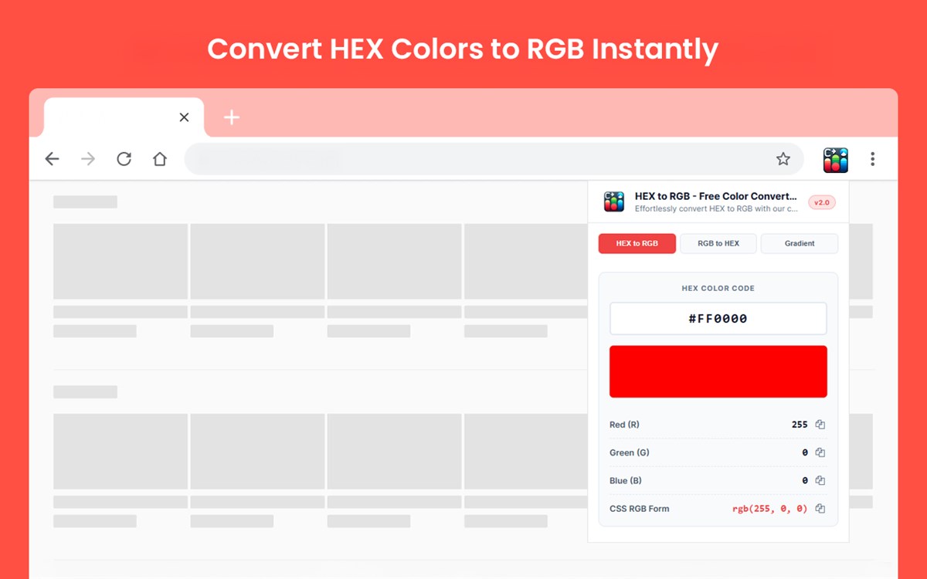The width and height of the screenshot is (927, 579).
Task: Click the CSS RGB Form label
Action: 640,509
